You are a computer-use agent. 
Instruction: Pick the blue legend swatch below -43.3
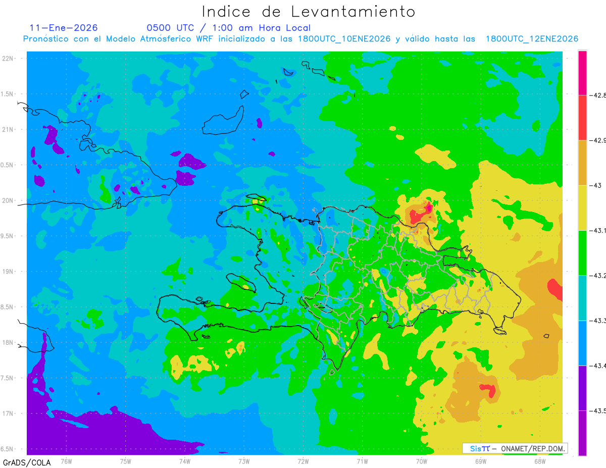(582, 343)
